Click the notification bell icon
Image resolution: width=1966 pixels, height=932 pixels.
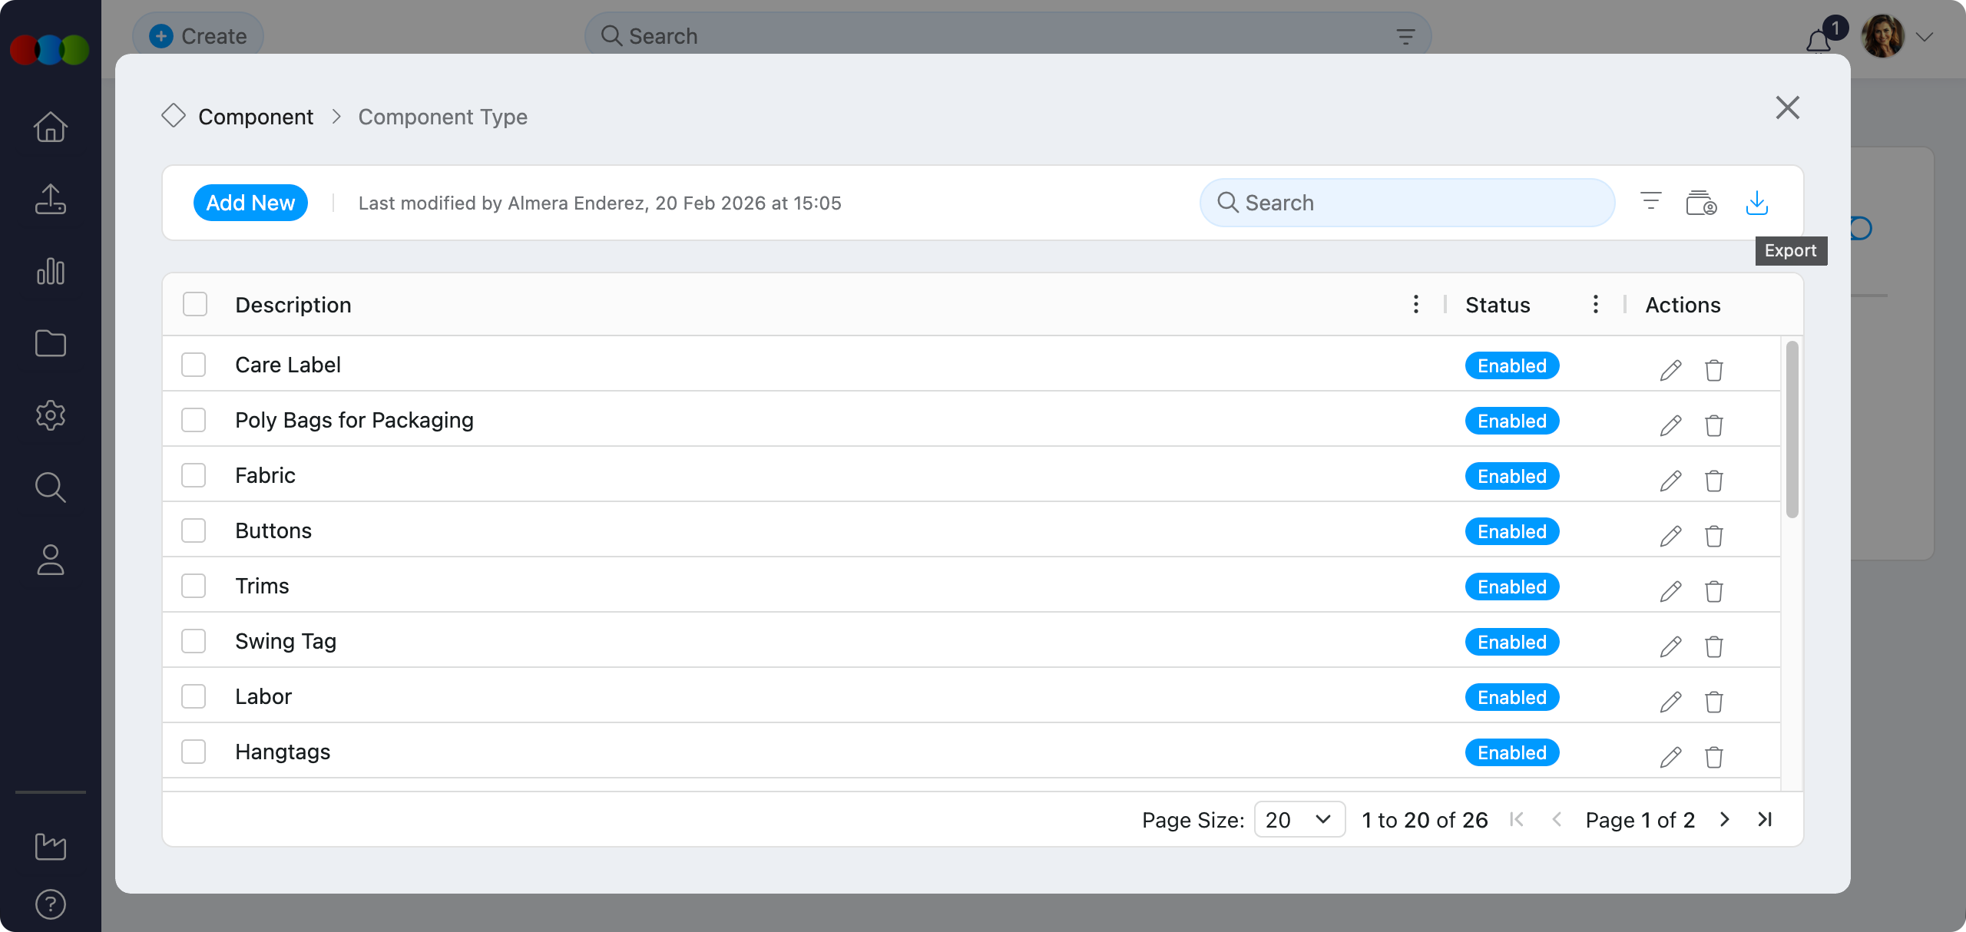tap(1818, 40)
